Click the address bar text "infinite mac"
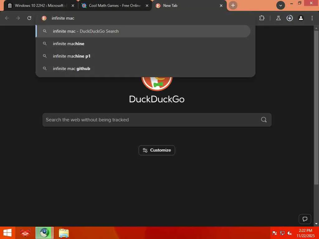 pos(63,18)
